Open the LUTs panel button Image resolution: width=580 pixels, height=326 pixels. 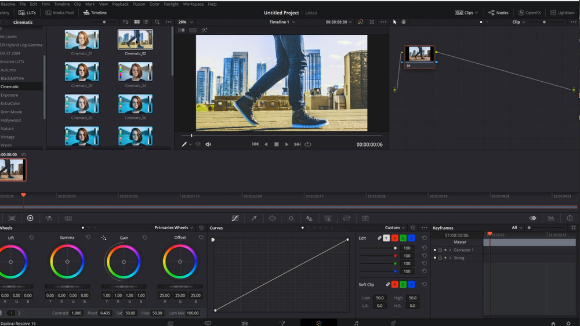click(27, 13)
